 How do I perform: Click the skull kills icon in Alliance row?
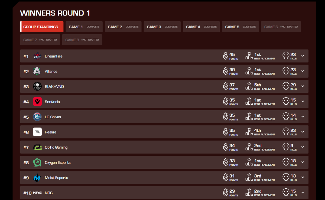click(286, 71)
